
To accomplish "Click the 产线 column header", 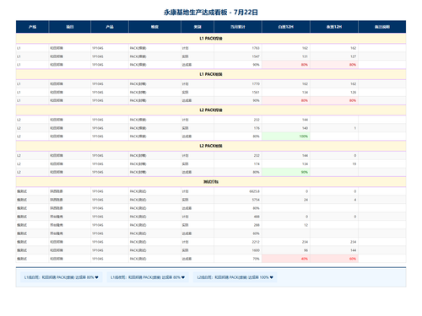I will pos(32,27).
